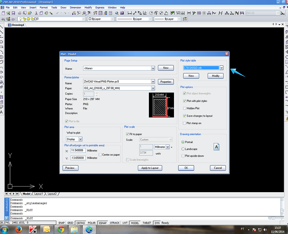Viewport: 288px width, 234px height.
Task: Click the Windows Start button
Action: click(x=4, y=229)
